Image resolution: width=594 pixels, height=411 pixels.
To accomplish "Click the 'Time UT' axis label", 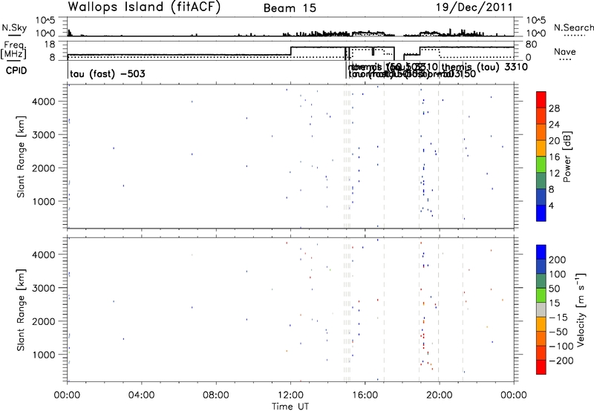I will (x=290, y=406).
